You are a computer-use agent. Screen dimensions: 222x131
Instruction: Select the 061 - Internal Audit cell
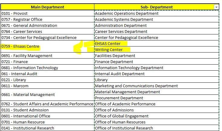(x=47, y=74)
